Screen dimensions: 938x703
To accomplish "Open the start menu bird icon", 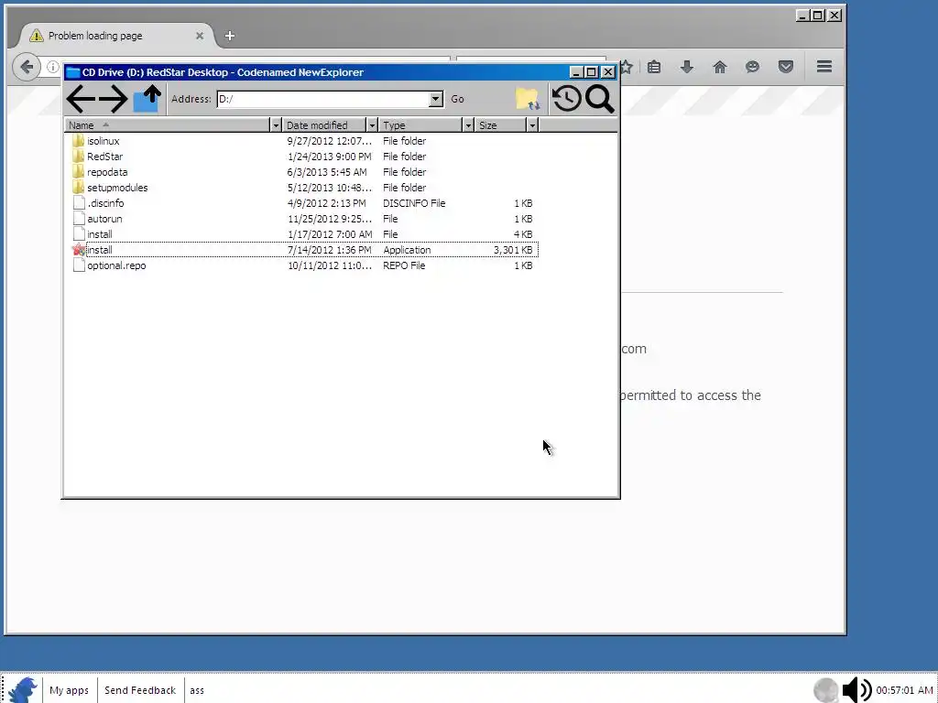I will click(23, 690).
